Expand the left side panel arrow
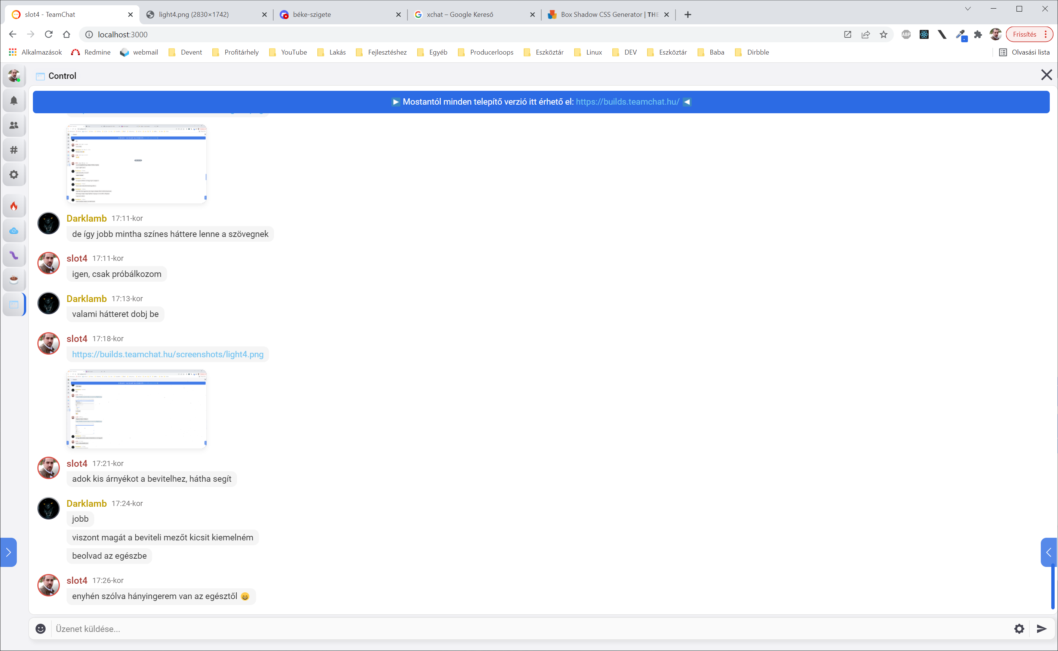Screen dimensions: 1058x651 (8, 552)
